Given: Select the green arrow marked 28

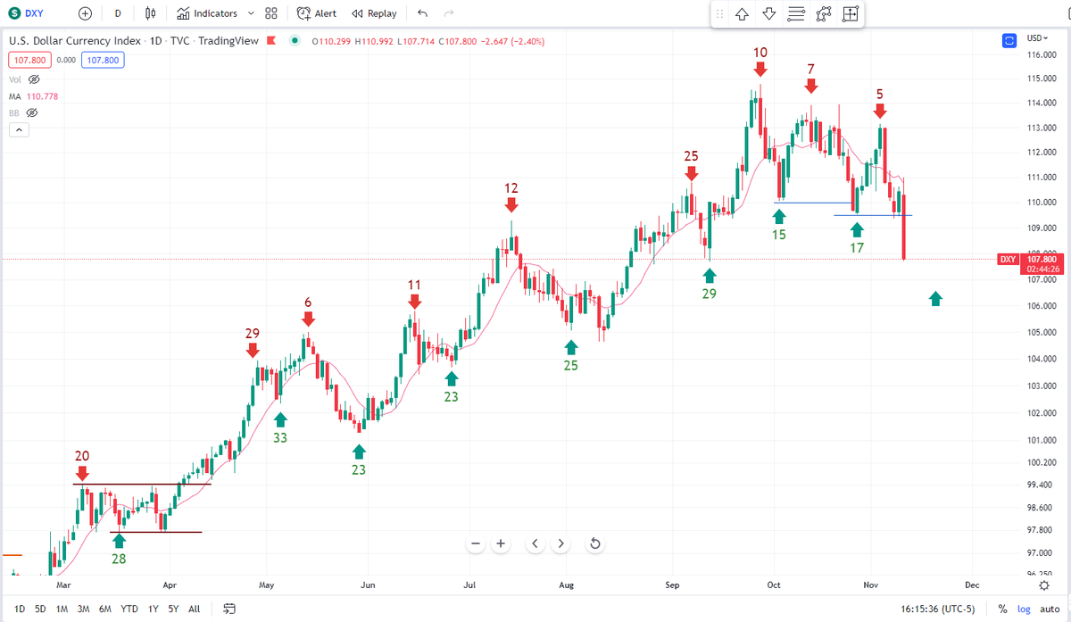Looking at the screenshot, I should tap(119, 539).
